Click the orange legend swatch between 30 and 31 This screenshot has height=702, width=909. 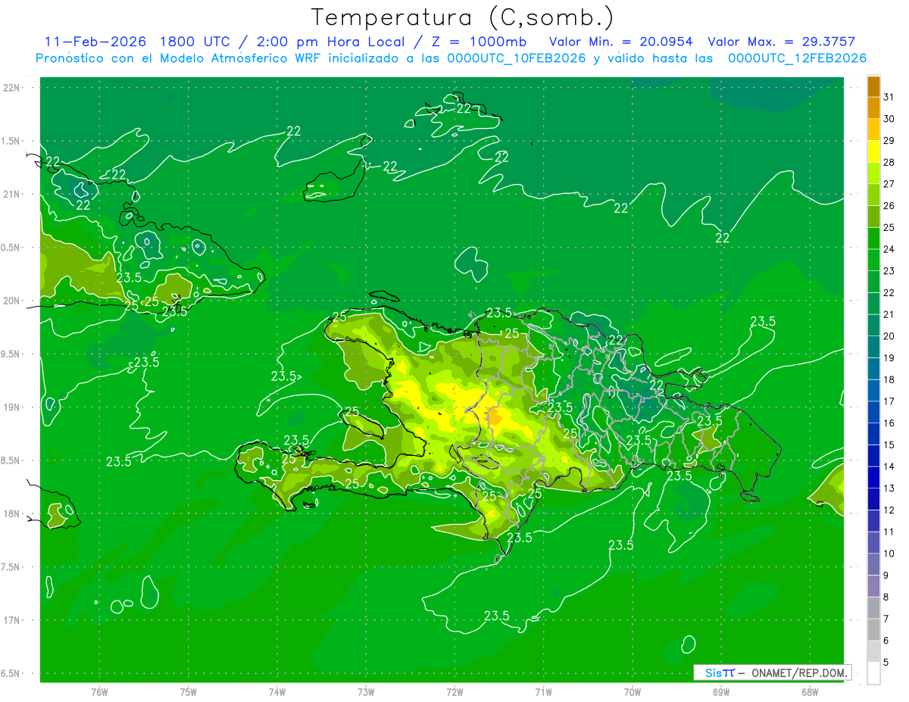pyautogui.click(x=873, y=108)
